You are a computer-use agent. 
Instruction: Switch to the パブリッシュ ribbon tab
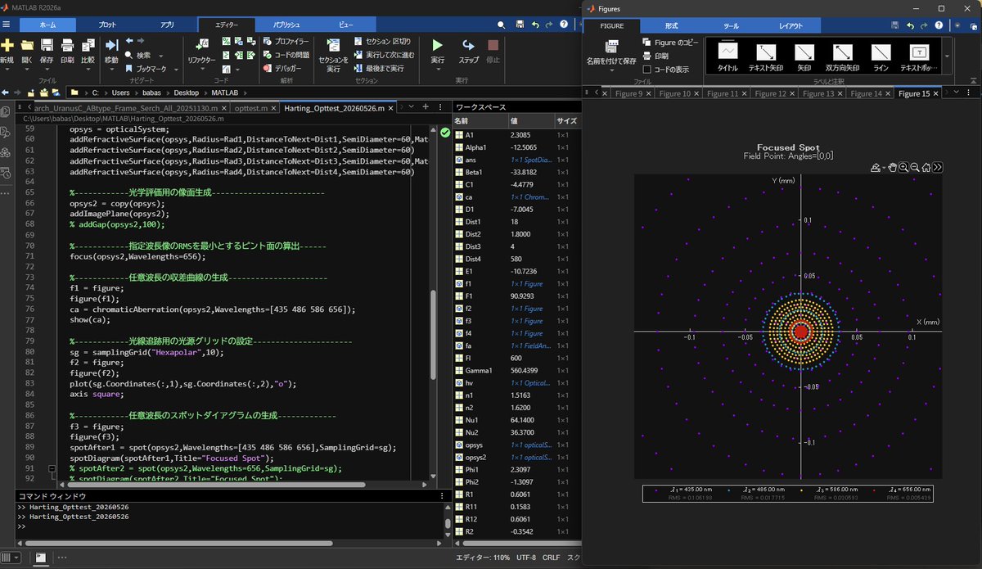[x=286, y=25]
